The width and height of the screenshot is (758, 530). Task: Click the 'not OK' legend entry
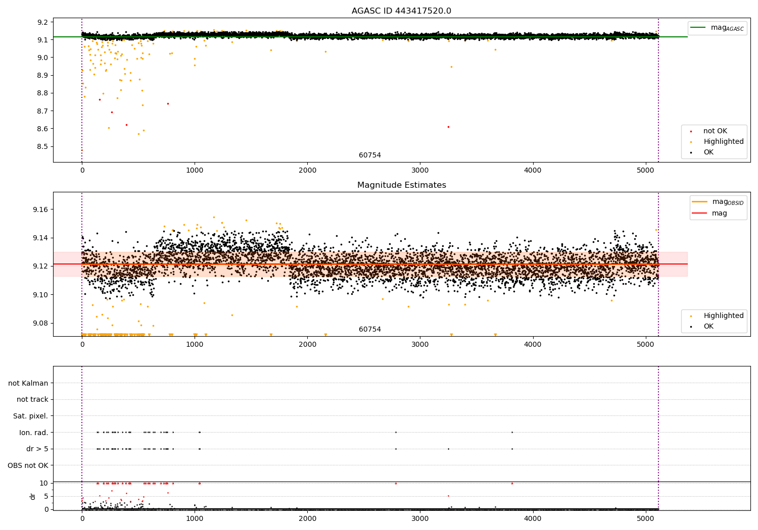tap(715, 131)
